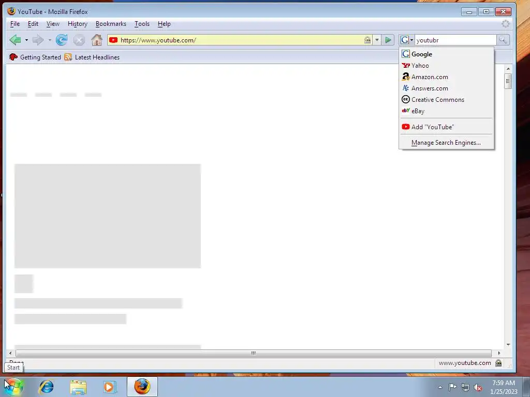Select Yahoo in the search engine list

click(x=446, y=66)
